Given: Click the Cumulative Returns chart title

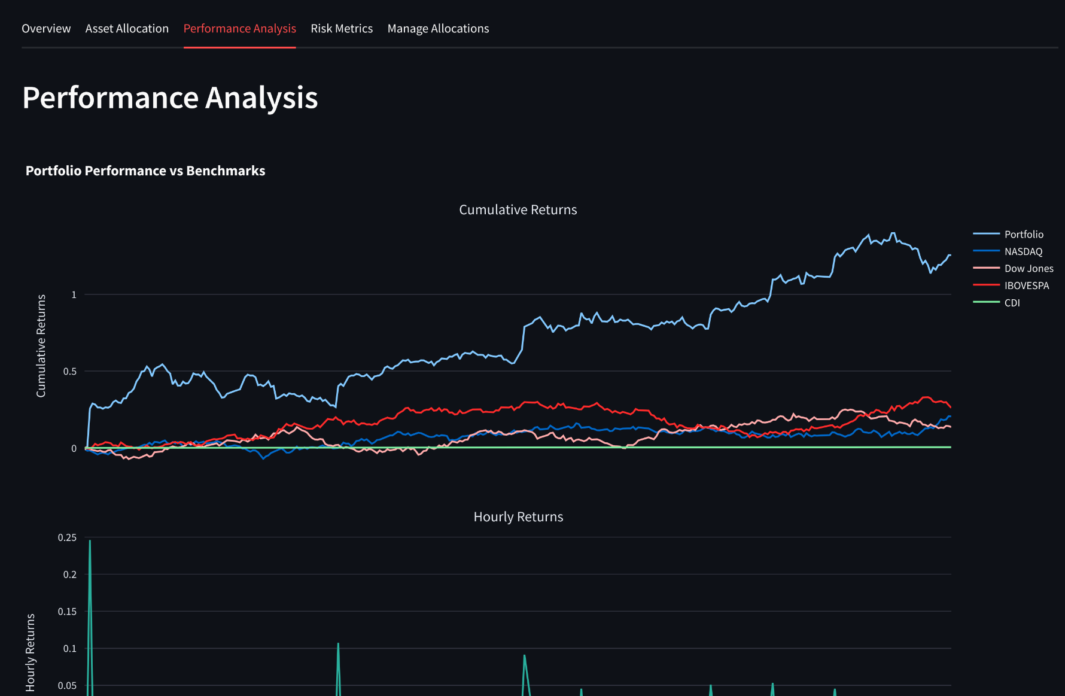Looking at the screenshot, I should pyautogui.click(x=518, y=209).
